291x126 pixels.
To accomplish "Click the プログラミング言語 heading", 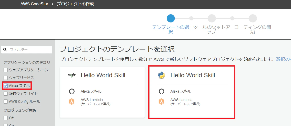I will click(x=20, y=110).
